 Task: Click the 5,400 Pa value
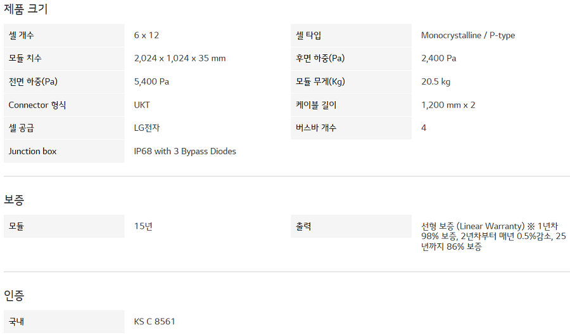(x=151, y=82)
